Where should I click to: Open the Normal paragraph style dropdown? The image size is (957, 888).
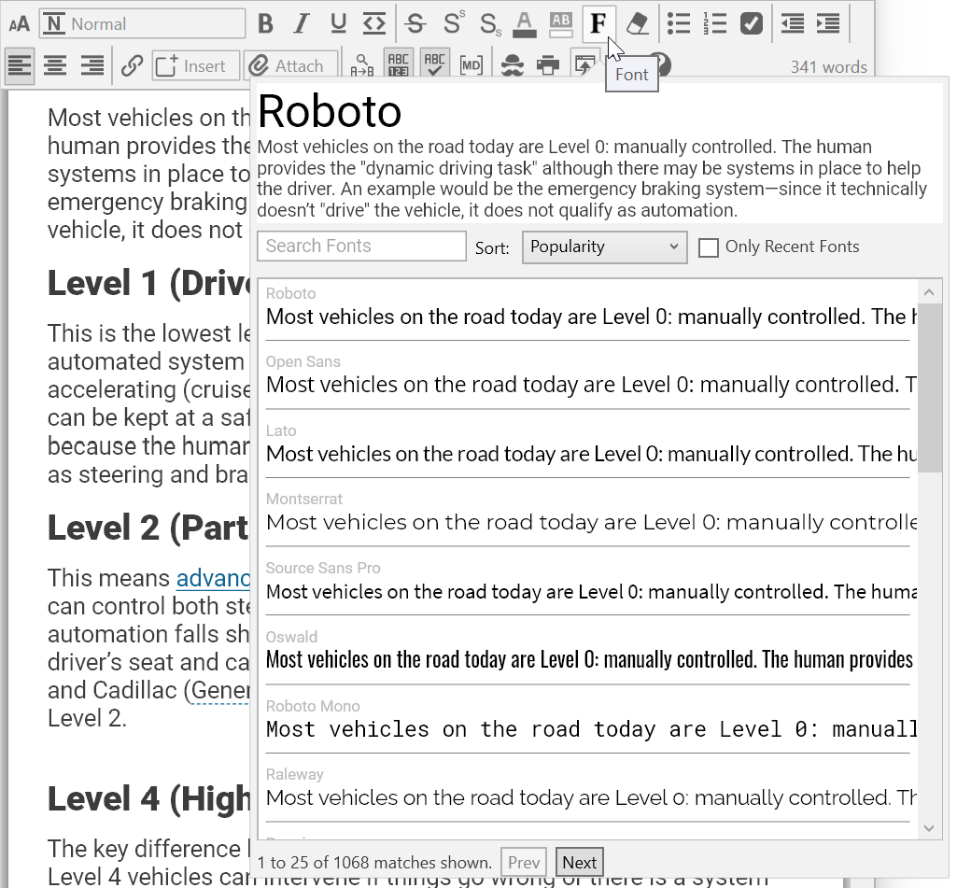pyautogui.click(x=144, y=24)
